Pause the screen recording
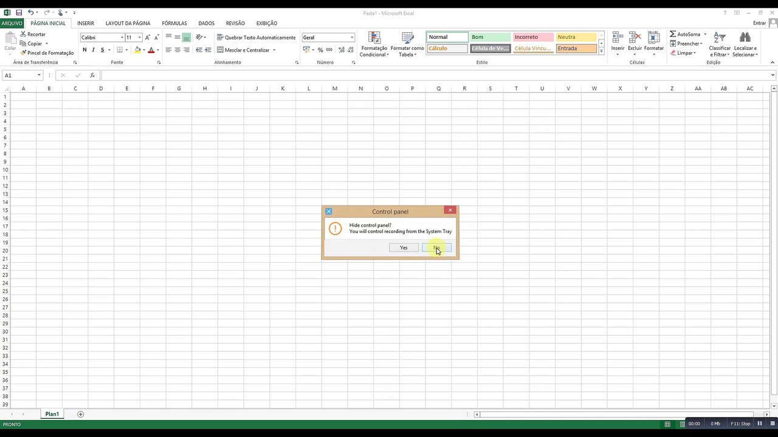 click(760, 424)
